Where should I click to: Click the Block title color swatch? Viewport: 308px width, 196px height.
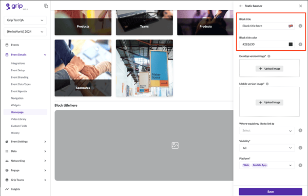(291, 45)
